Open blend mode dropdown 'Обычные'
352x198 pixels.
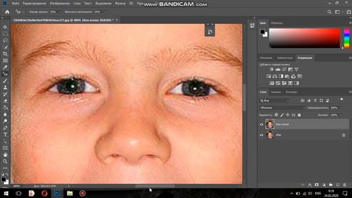click(282, 108)
